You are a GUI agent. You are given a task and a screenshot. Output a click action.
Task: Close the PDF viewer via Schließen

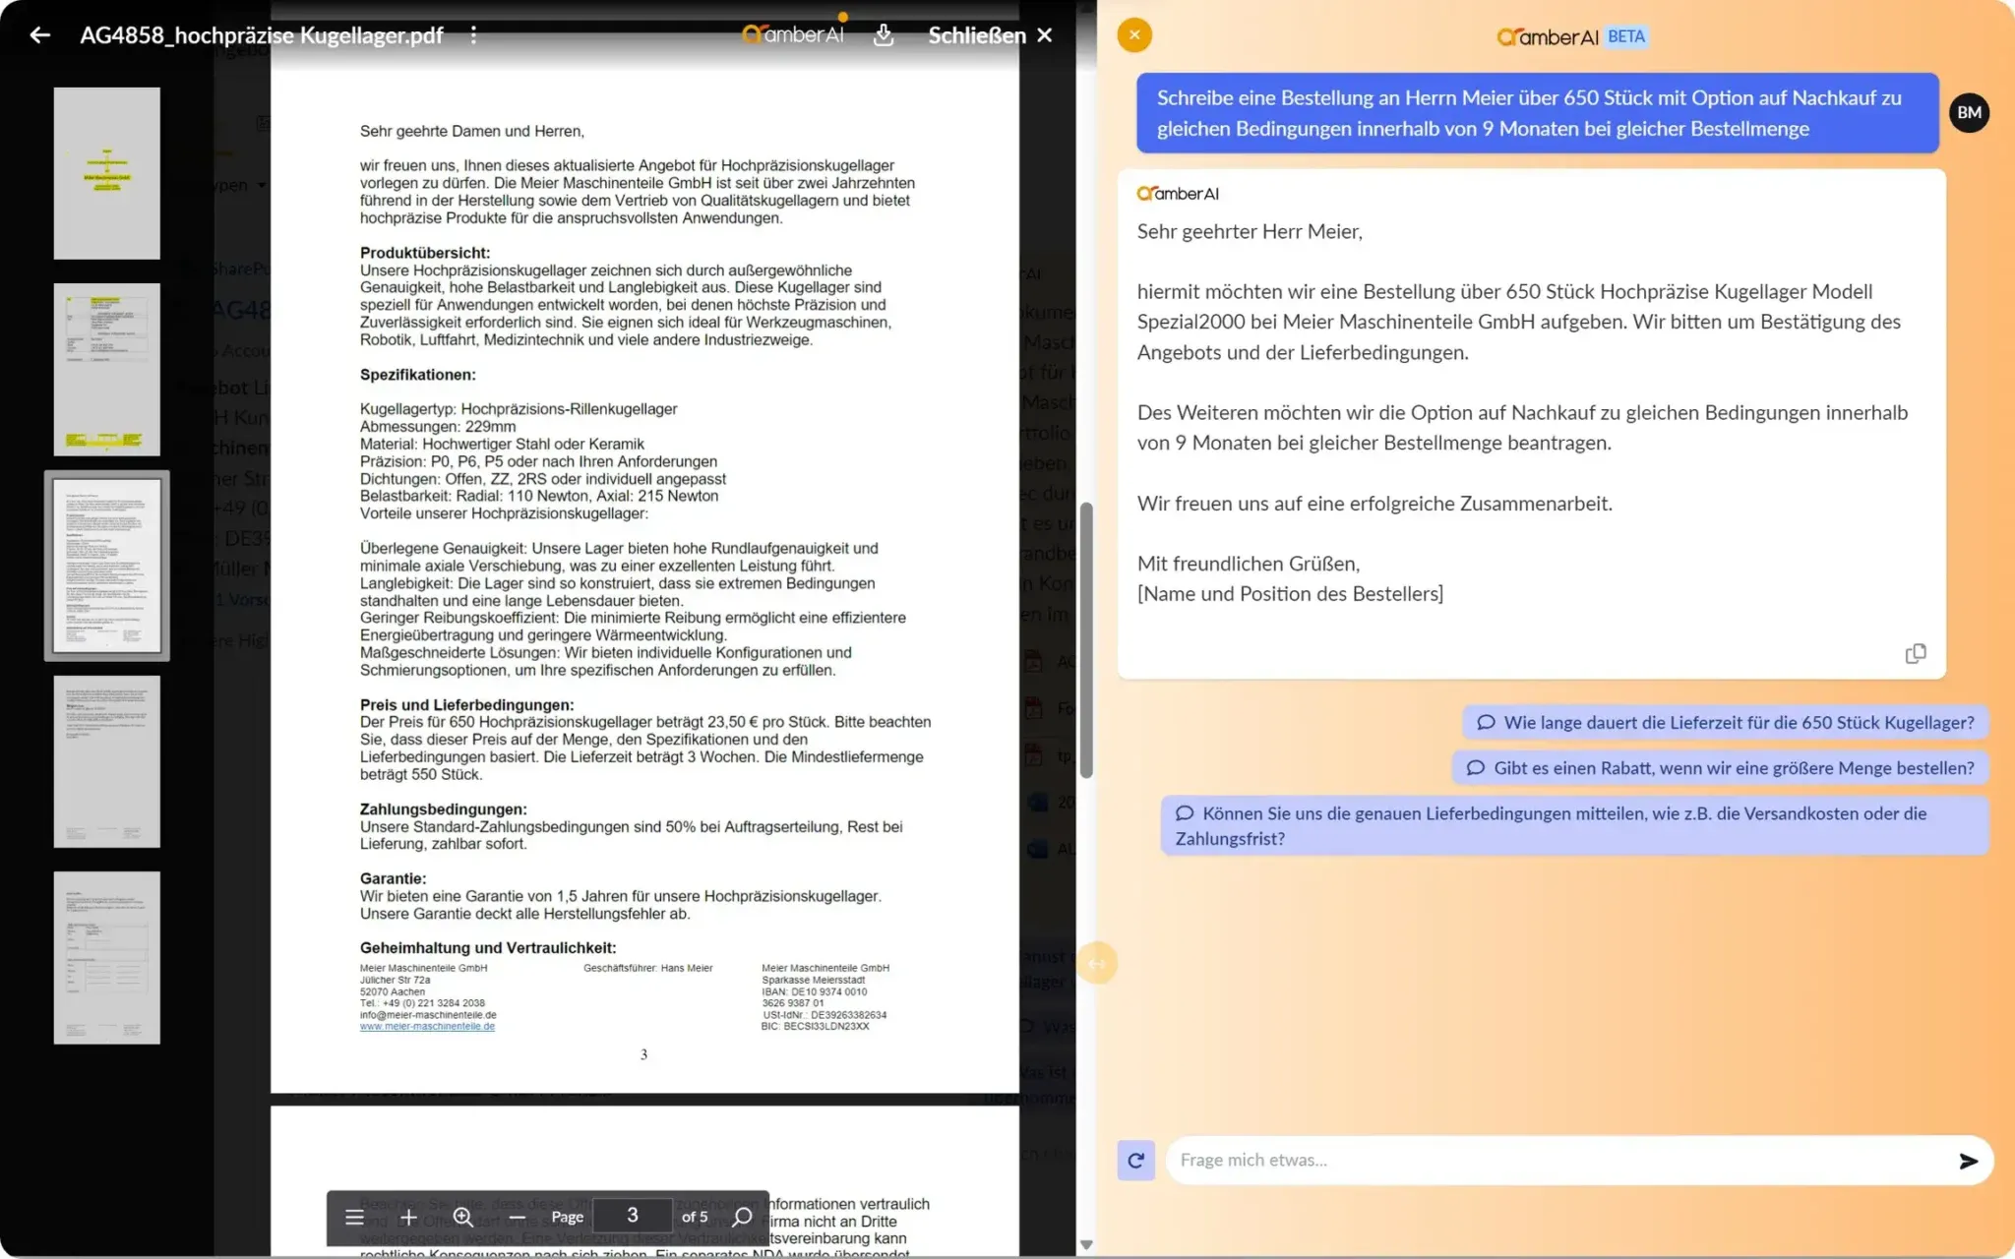(977, 34)
